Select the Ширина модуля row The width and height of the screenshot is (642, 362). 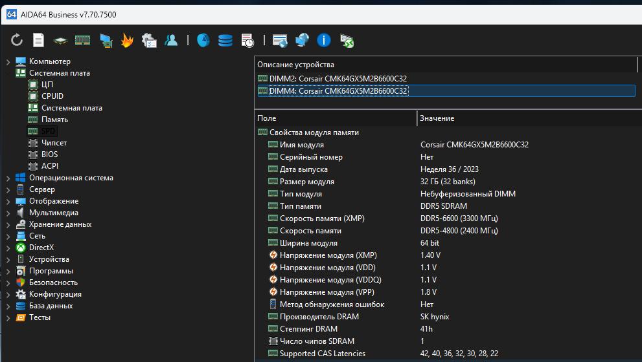448,242
